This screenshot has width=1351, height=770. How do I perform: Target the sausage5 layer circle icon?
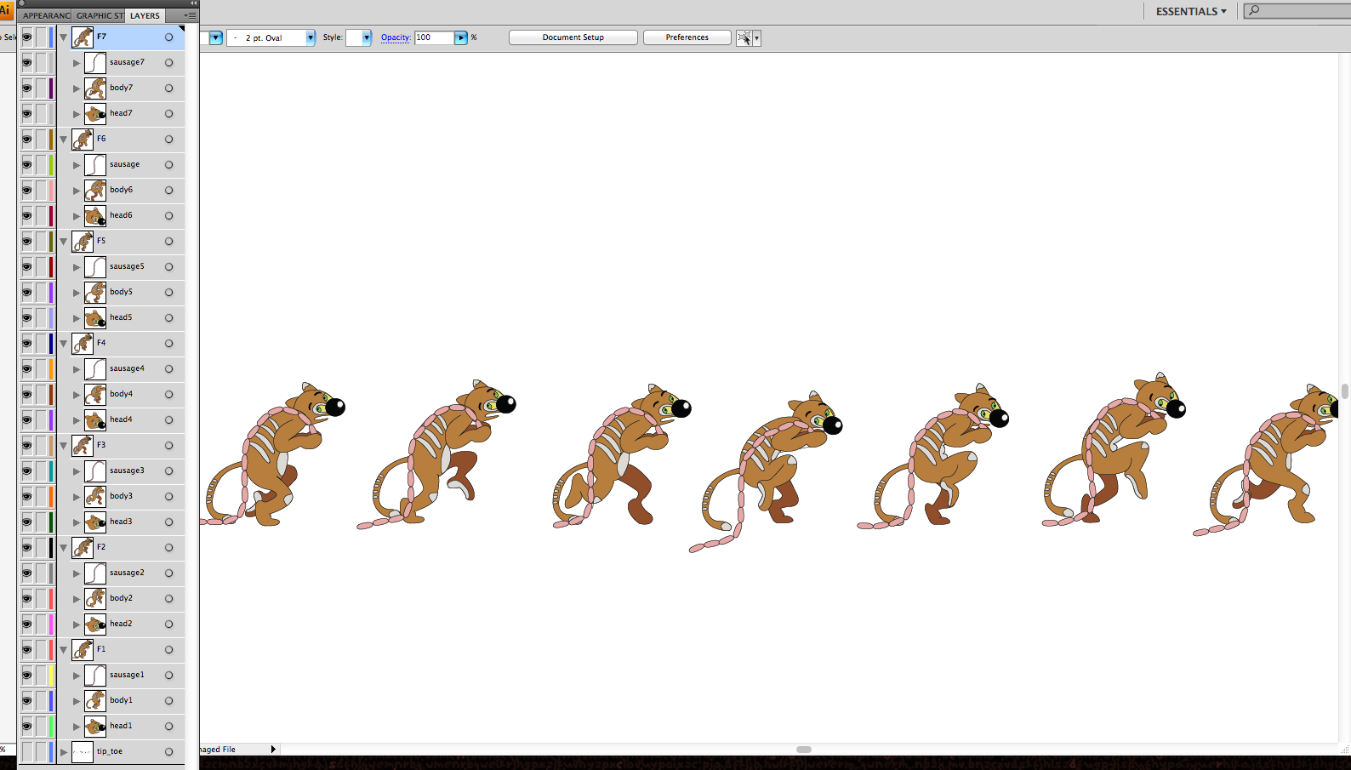pyautogui.click(x=169, y=267)
